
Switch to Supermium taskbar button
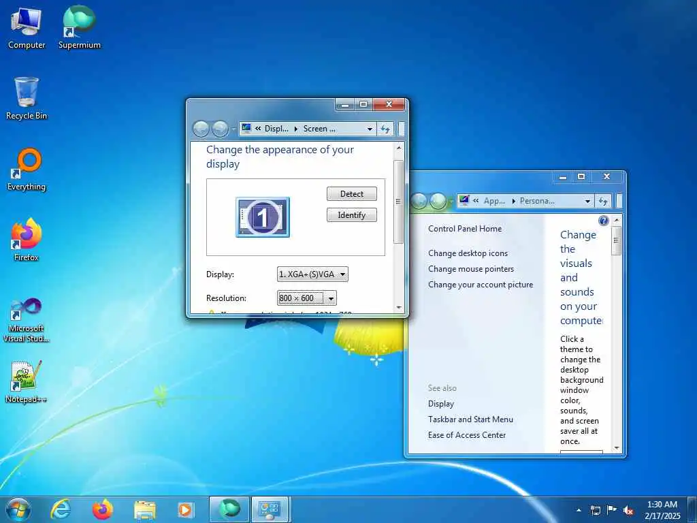coord(229,509)
